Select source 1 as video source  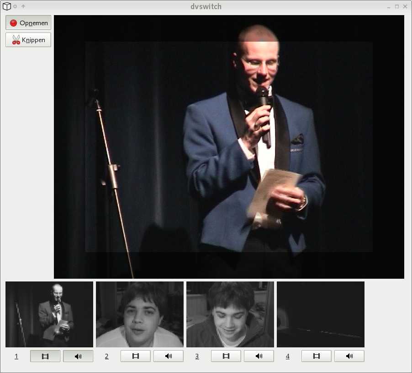tap(45, 356)
